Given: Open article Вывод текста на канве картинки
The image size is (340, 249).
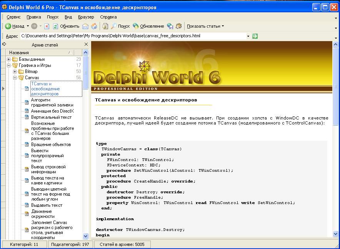Looking at the screenshot, I should pos(47,180).
